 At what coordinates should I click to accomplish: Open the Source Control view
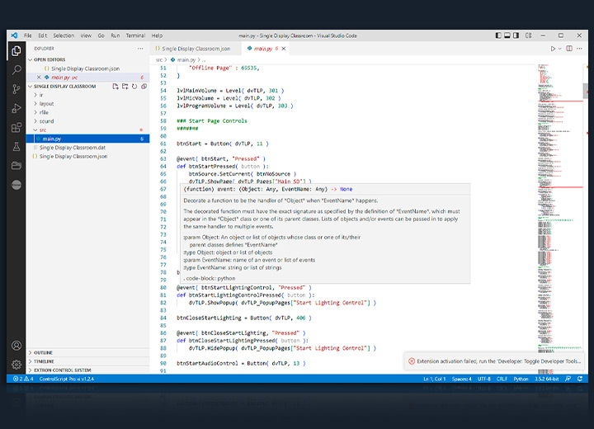coord(16,89)
